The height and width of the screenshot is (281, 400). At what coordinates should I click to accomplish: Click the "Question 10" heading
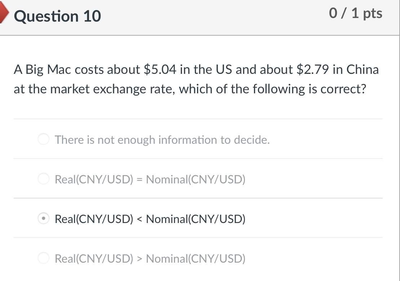coord(58,17)
